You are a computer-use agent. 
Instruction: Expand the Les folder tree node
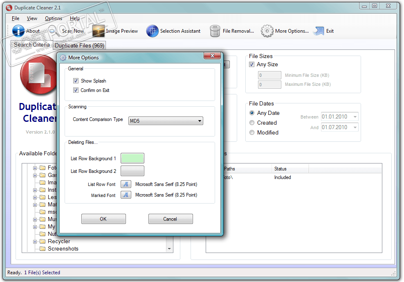[35, 197]
